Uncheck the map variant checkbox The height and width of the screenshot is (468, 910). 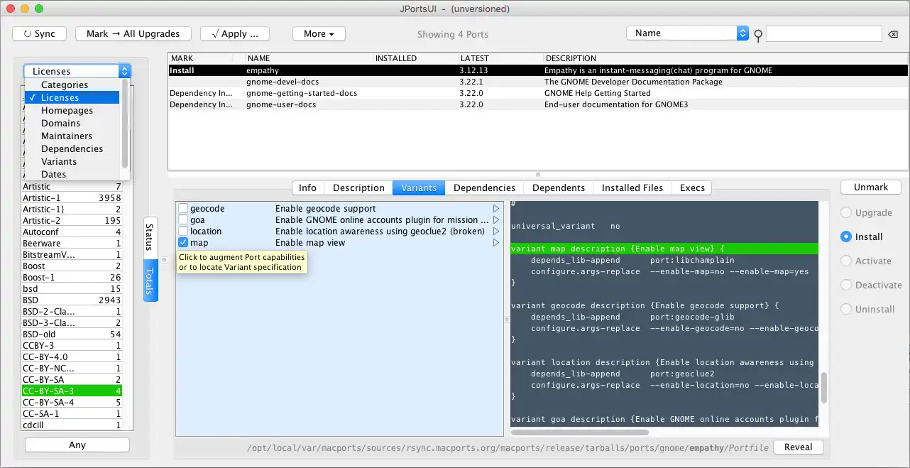tap(183, 243)
